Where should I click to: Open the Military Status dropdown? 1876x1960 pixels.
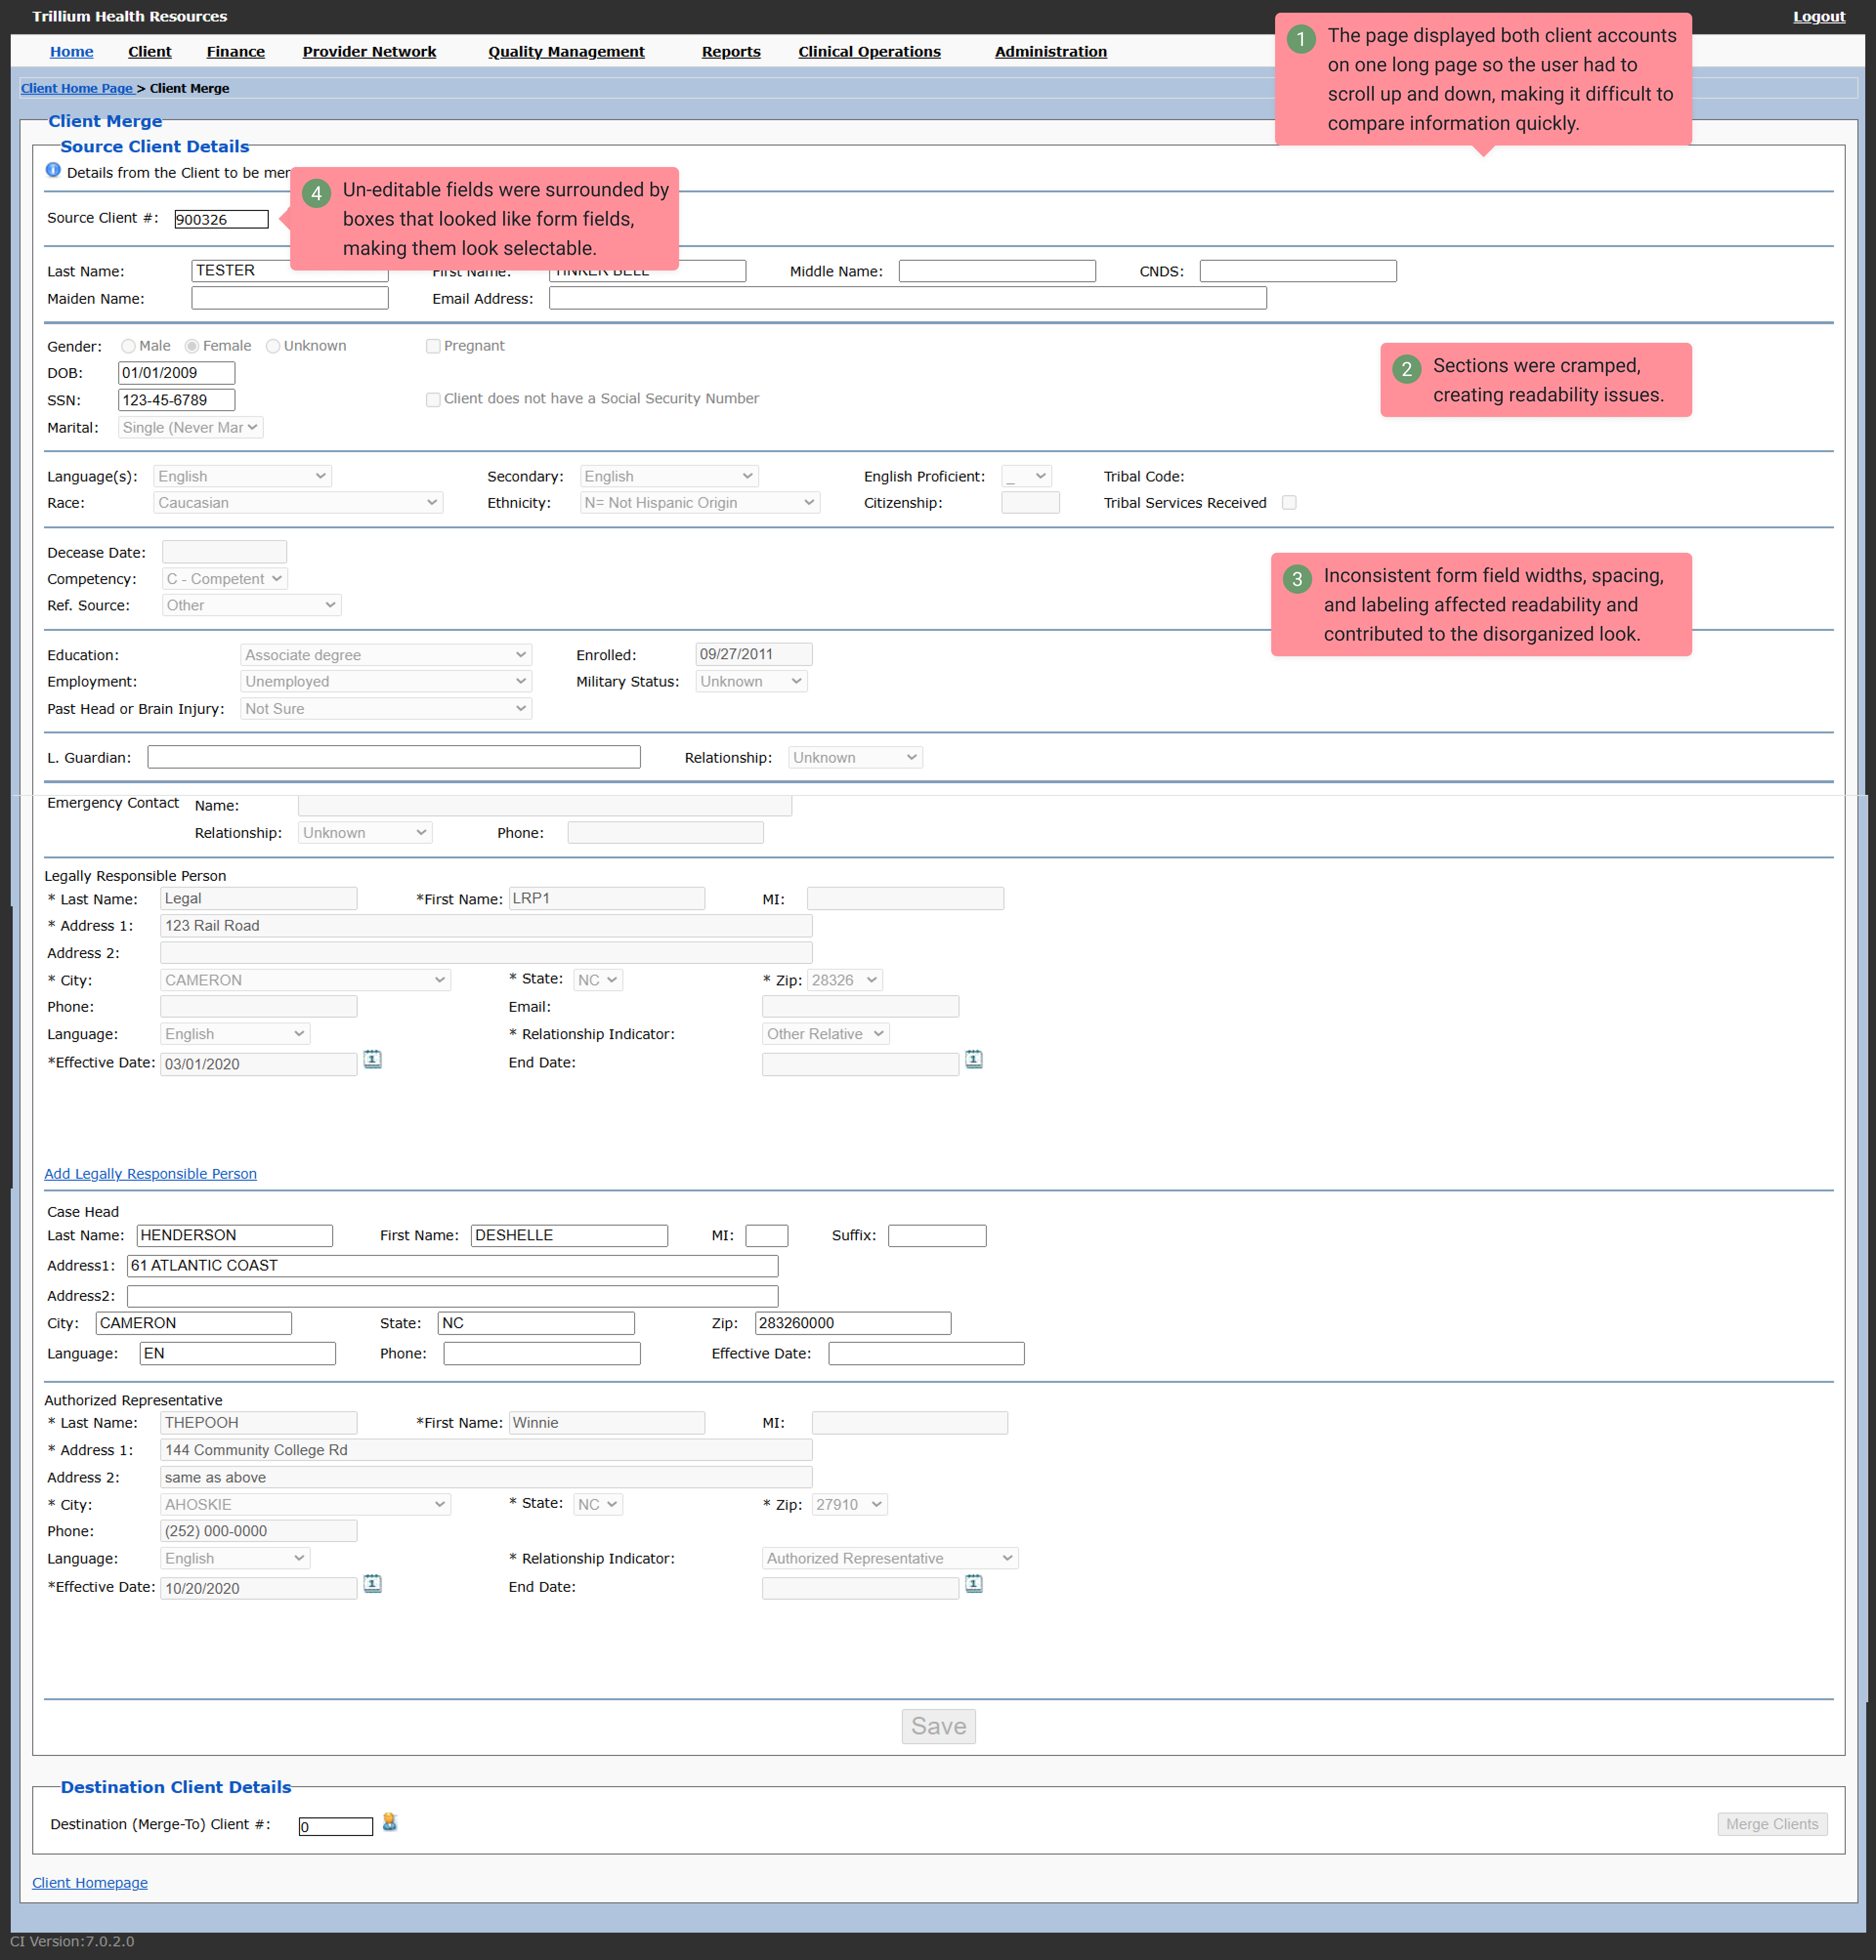pos(751,682)
